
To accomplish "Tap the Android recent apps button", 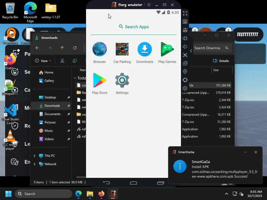I will click(160, 183).
